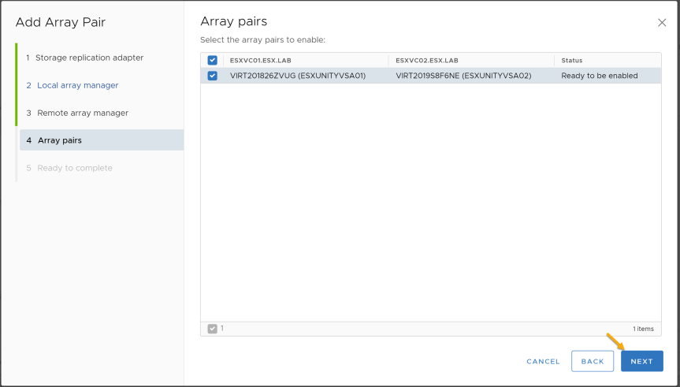Click the selected count checkbox in table footer

coord(212,329)
